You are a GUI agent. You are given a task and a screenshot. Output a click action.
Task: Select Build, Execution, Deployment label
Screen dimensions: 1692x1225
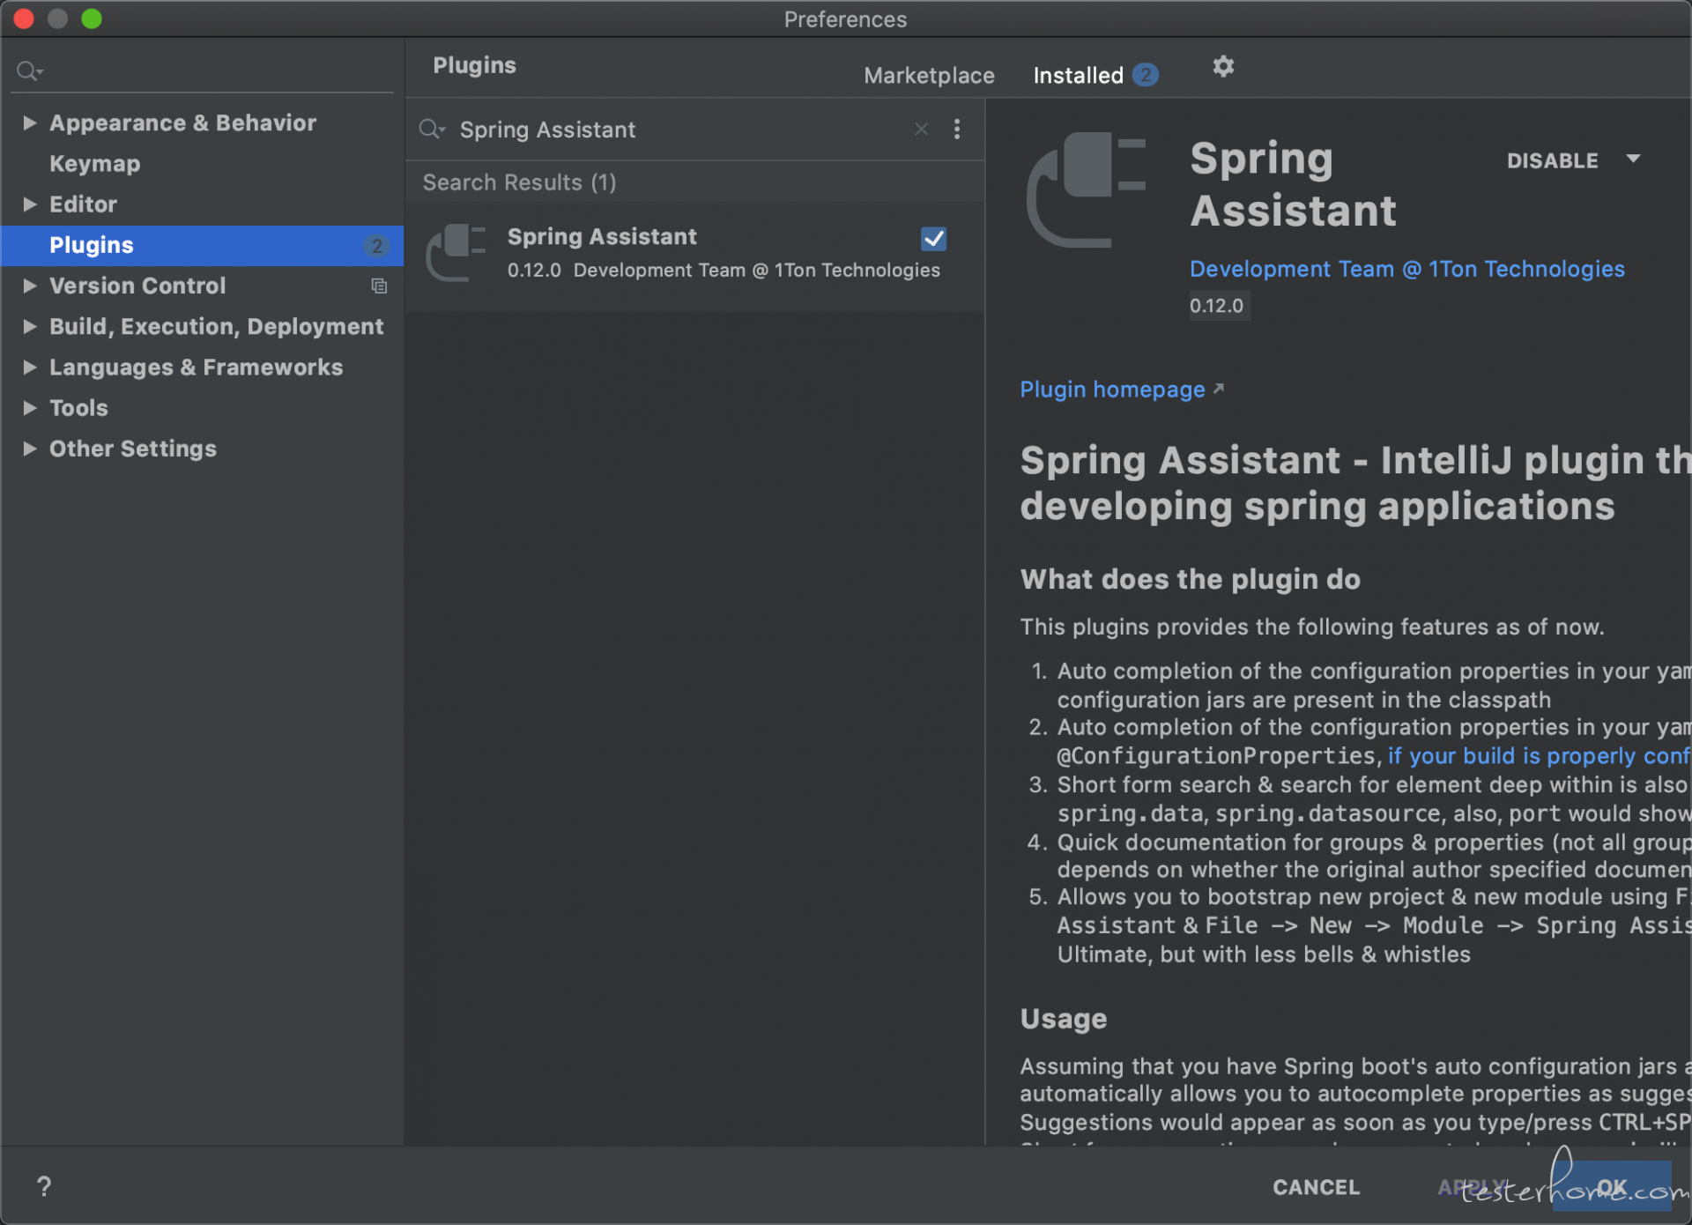(x=216, y=326)
